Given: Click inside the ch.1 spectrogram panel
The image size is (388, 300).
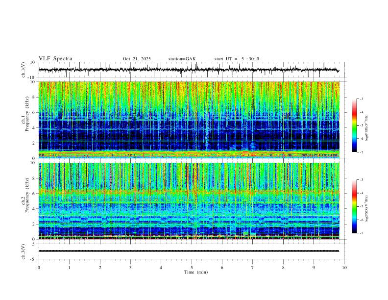Looking at the screenshot, I should 189,120.
